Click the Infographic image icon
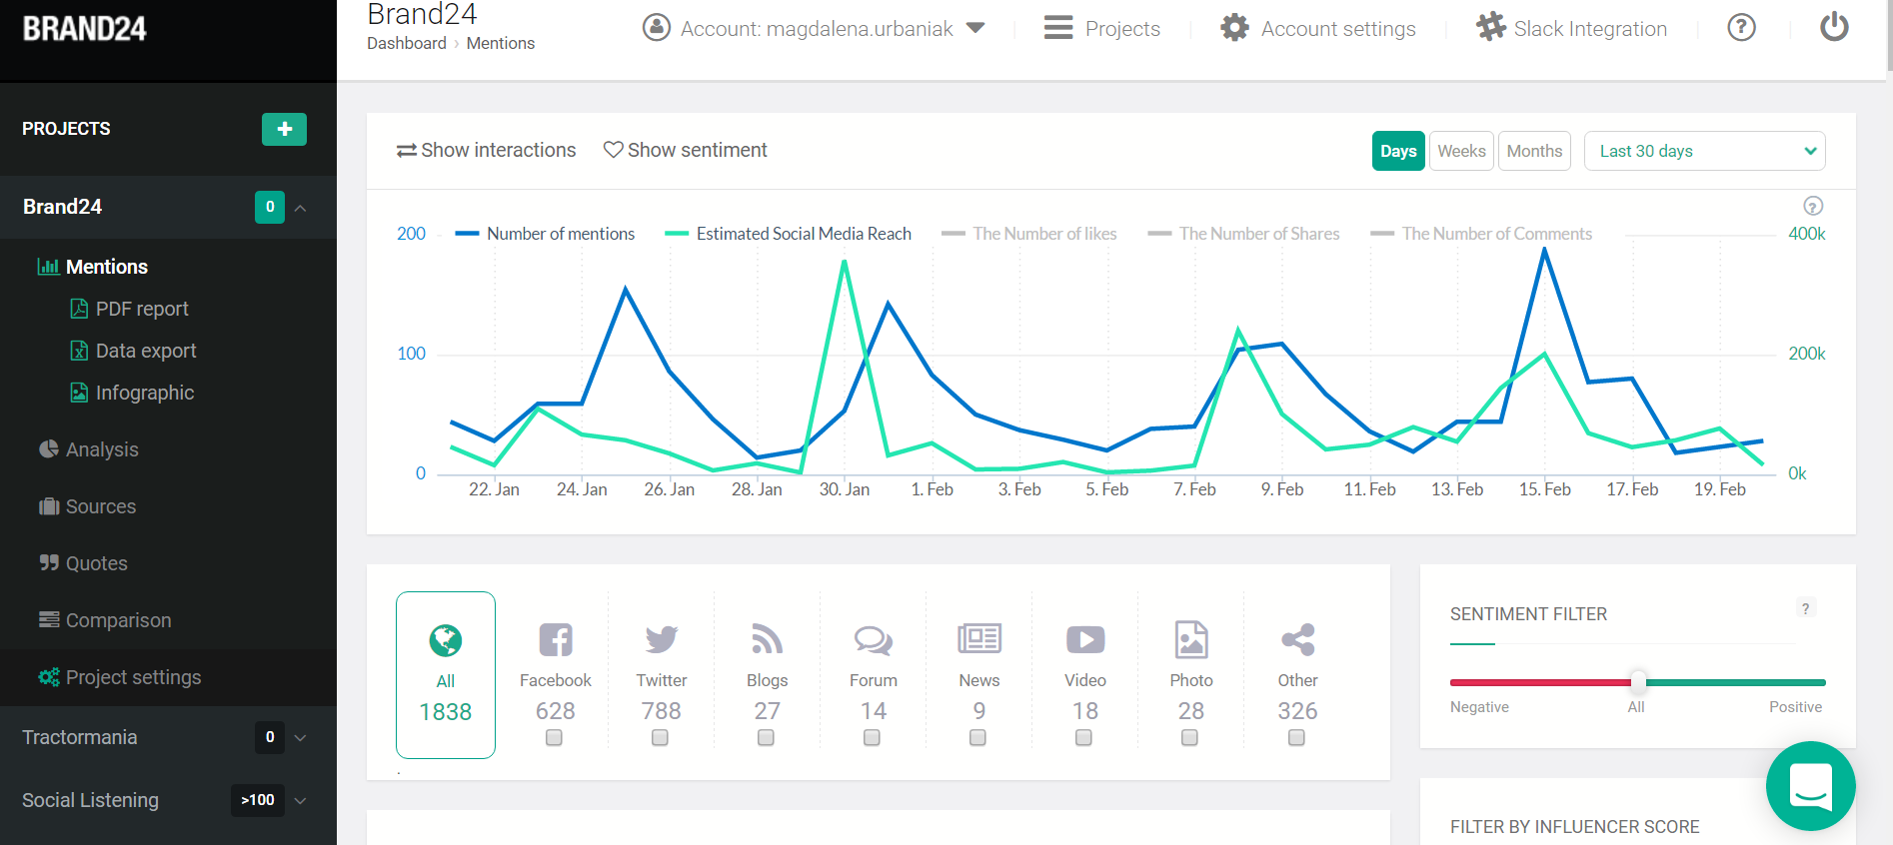Viewport: 1893px width, 845px height. 79,393
